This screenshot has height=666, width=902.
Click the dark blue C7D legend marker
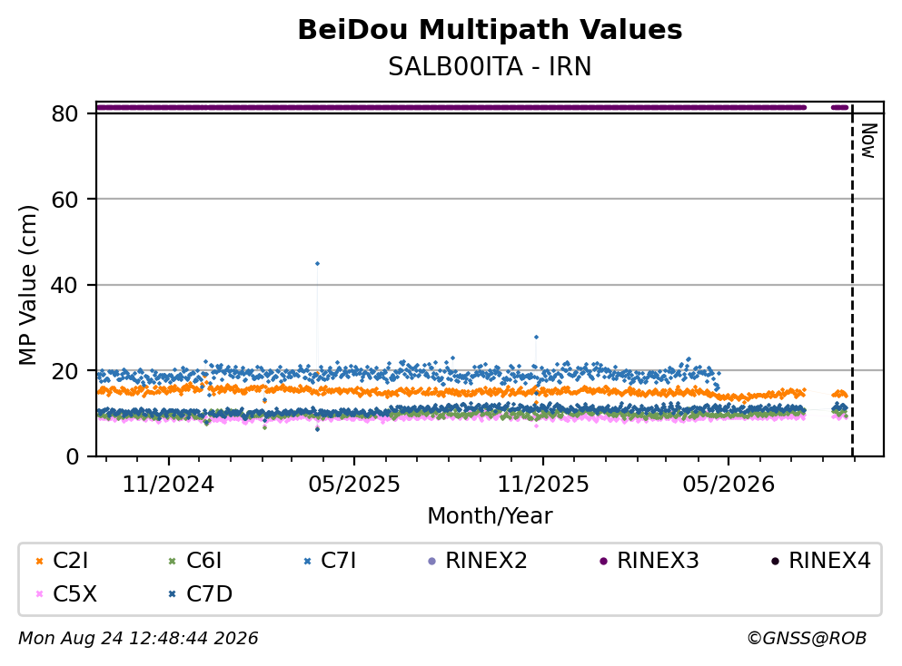172,594
